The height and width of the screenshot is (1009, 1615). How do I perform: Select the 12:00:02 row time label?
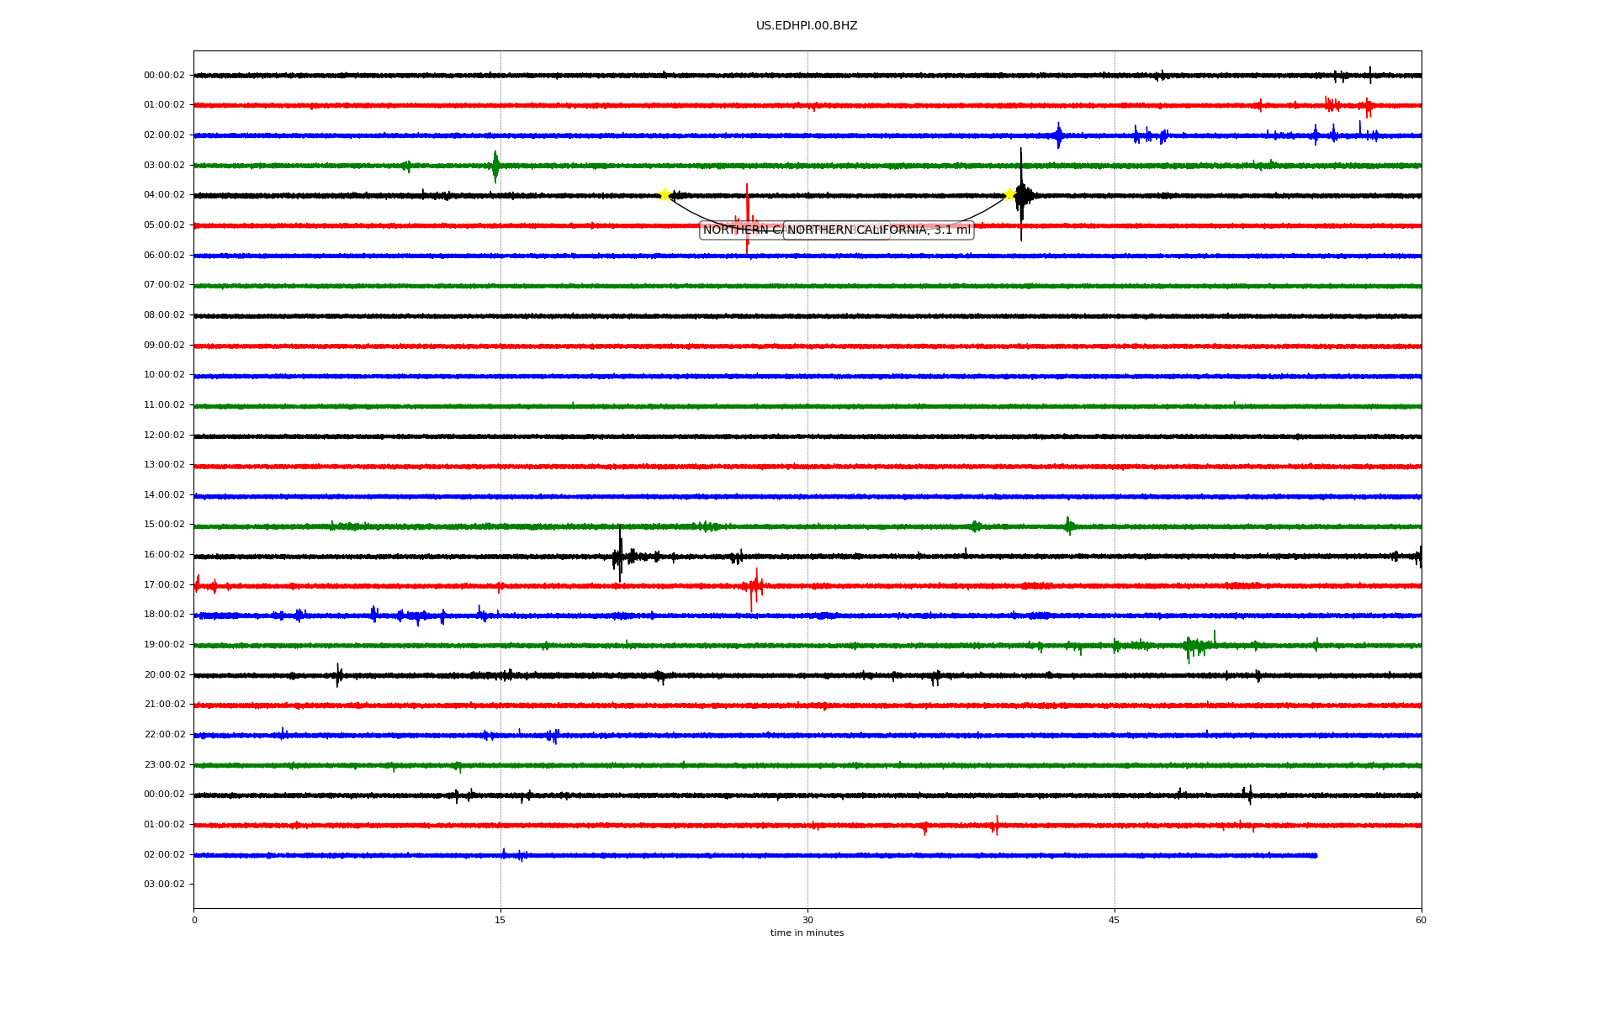coord(164,436)
